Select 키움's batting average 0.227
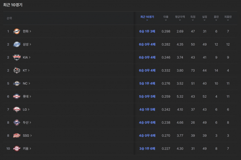 (x=166, y=148)
